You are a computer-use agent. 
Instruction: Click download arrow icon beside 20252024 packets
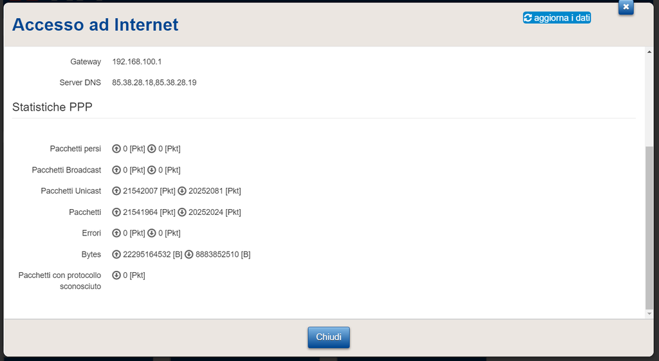[x=182, y=212]
